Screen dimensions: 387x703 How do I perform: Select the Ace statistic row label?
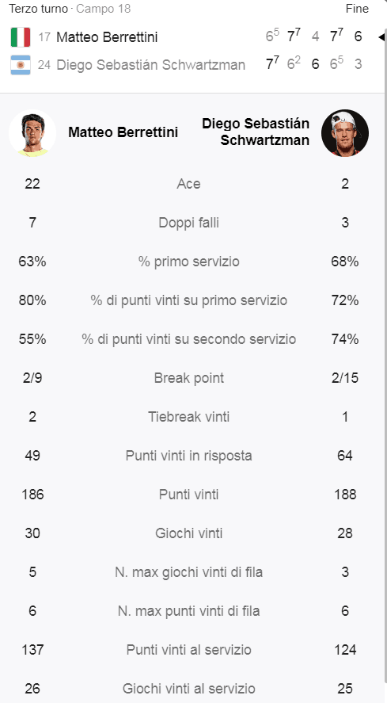coord(188,184)
